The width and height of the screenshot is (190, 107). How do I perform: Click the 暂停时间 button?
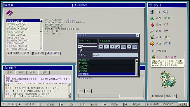coord(158,96)
